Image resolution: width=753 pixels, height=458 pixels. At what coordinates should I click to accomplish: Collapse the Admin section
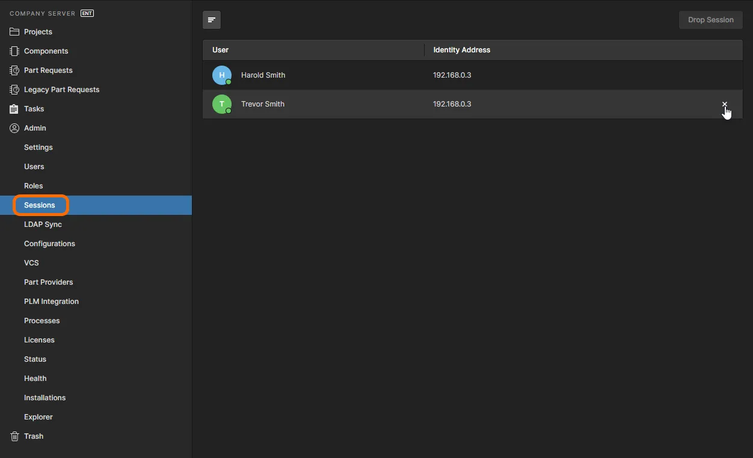(x=35, y=128)
